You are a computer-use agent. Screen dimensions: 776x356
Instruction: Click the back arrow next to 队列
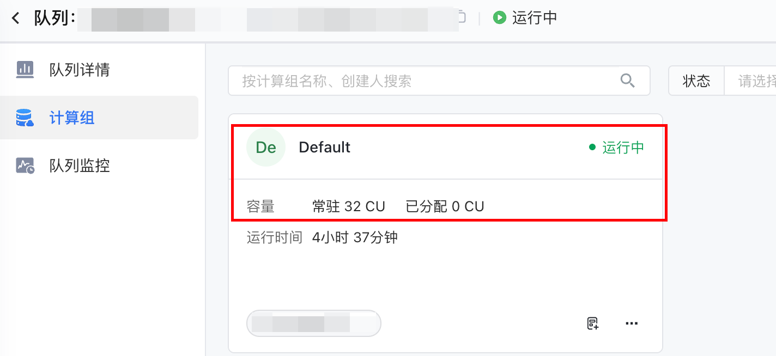pyautogui.click(x=16, y=18)
